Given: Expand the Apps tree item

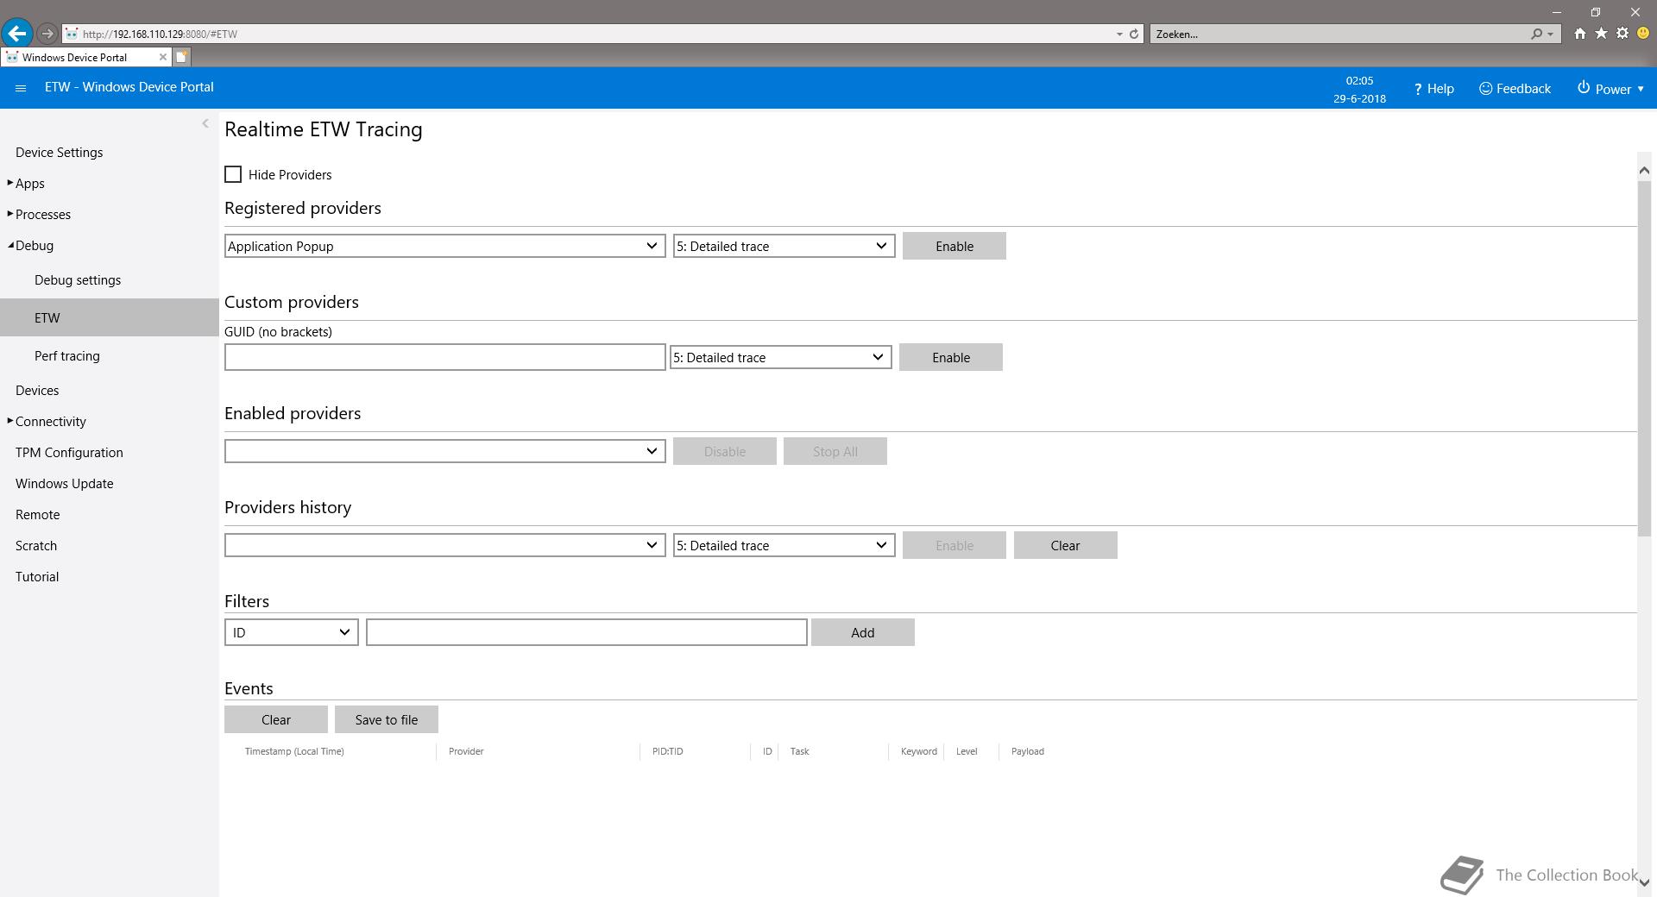Looking at the screenshot, I should pyautogui.click(x=10, y=183).
